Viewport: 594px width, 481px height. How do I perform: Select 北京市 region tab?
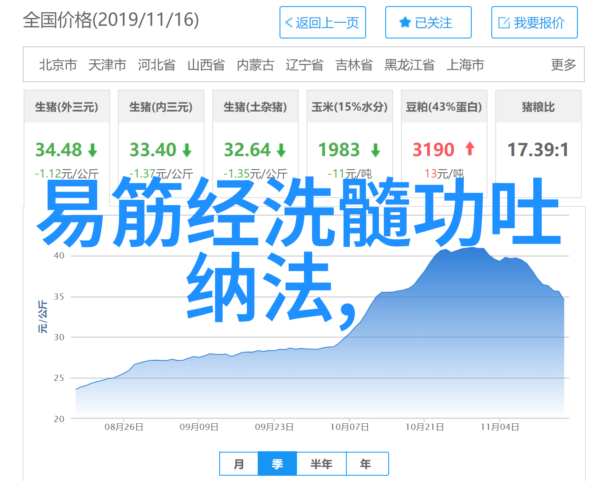point(58,65)
